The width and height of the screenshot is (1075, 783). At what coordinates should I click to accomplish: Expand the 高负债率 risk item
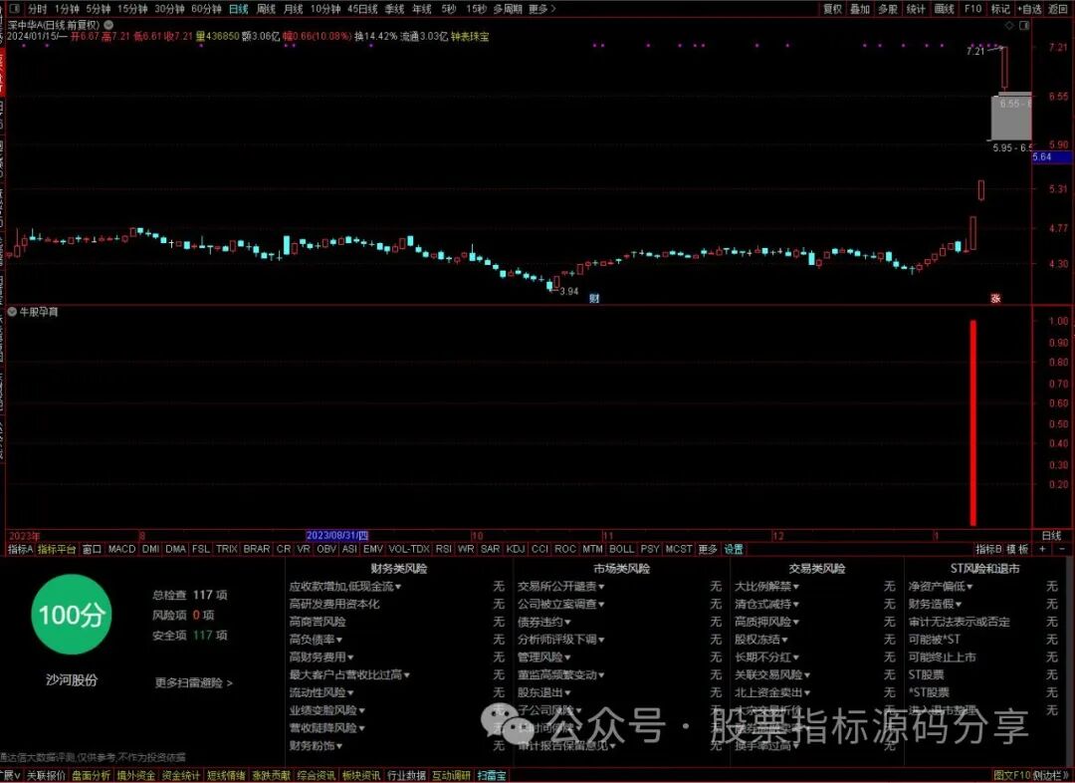point(317,640)
